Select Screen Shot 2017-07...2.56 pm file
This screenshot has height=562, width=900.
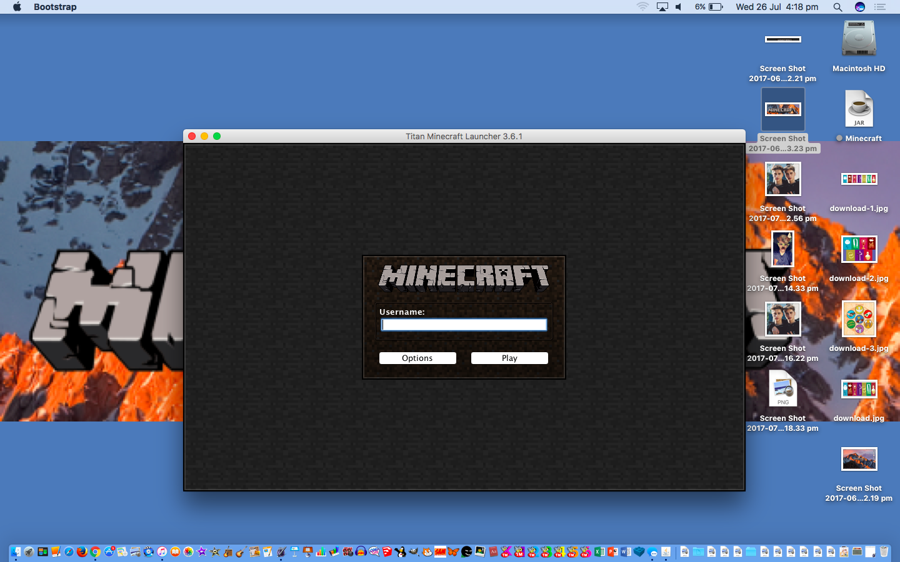point(782,191)
